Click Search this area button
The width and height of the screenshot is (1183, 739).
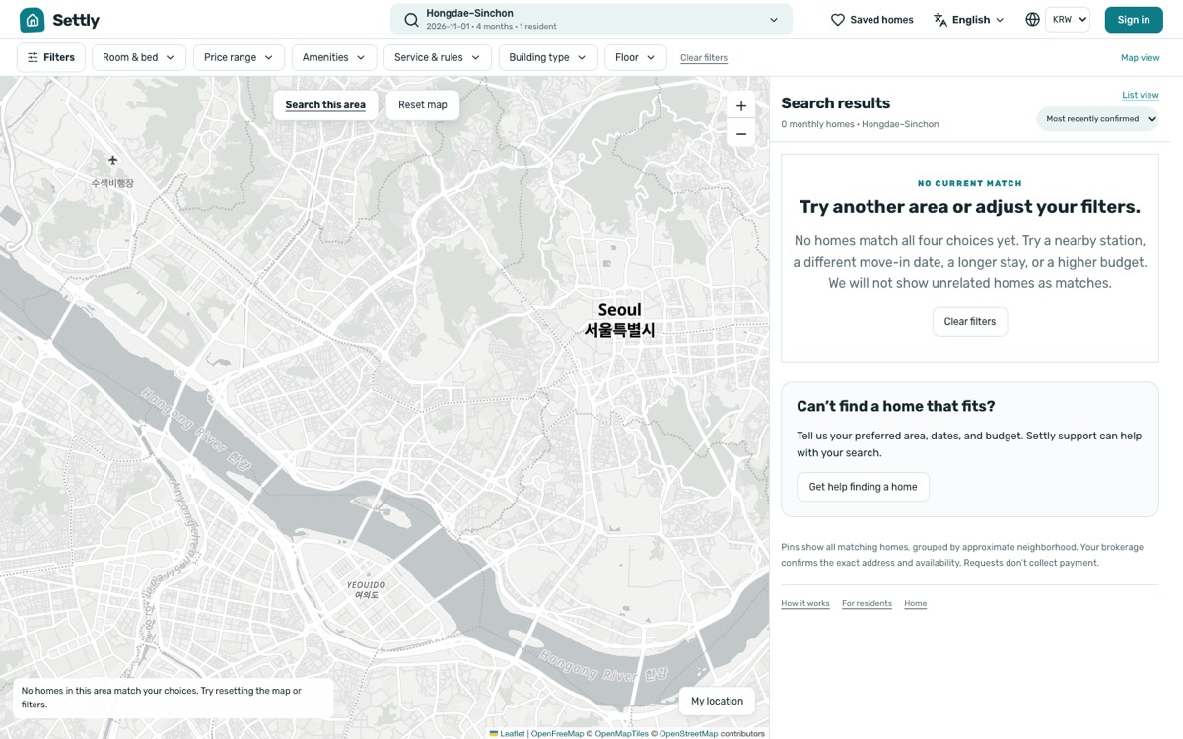[x=325, y=105]
